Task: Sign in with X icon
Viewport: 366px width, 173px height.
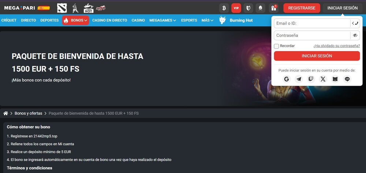Action: (323, 79)
